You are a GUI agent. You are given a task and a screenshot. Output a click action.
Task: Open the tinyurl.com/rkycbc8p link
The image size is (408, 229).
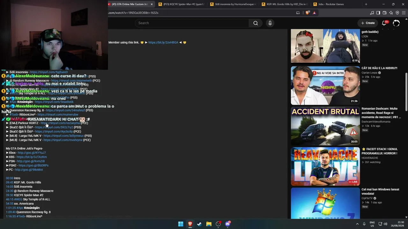pyautogui.click(x=54, y=131)
